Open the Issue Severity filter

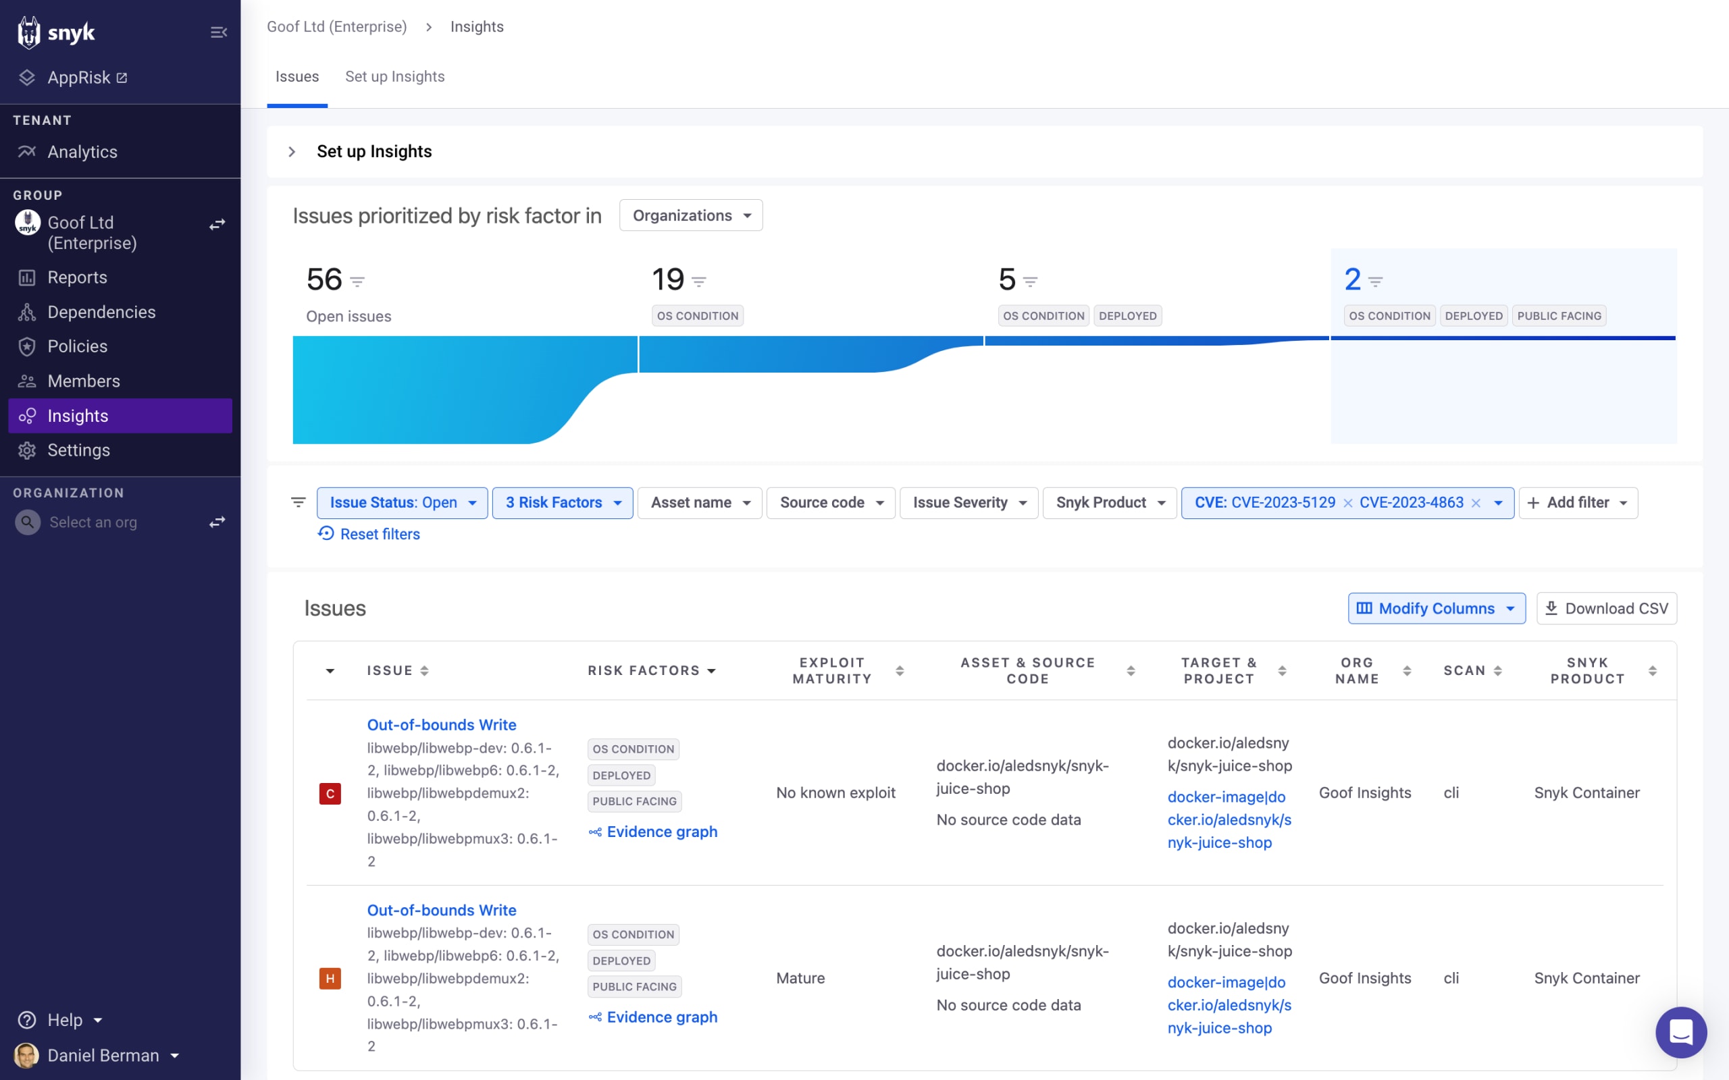click(x=969, y=503)
